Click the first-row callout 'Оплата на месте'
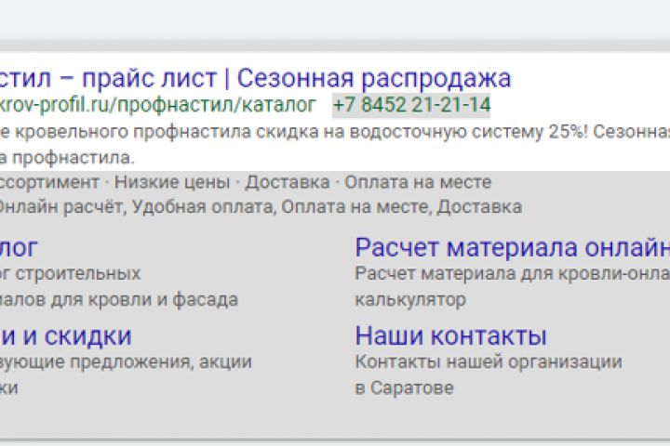This screenshot has width=670, height=446. pos(418,182)
